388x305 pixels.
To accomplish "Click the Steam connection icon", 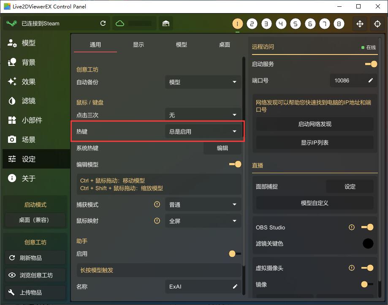I will [x=11, y=24].
